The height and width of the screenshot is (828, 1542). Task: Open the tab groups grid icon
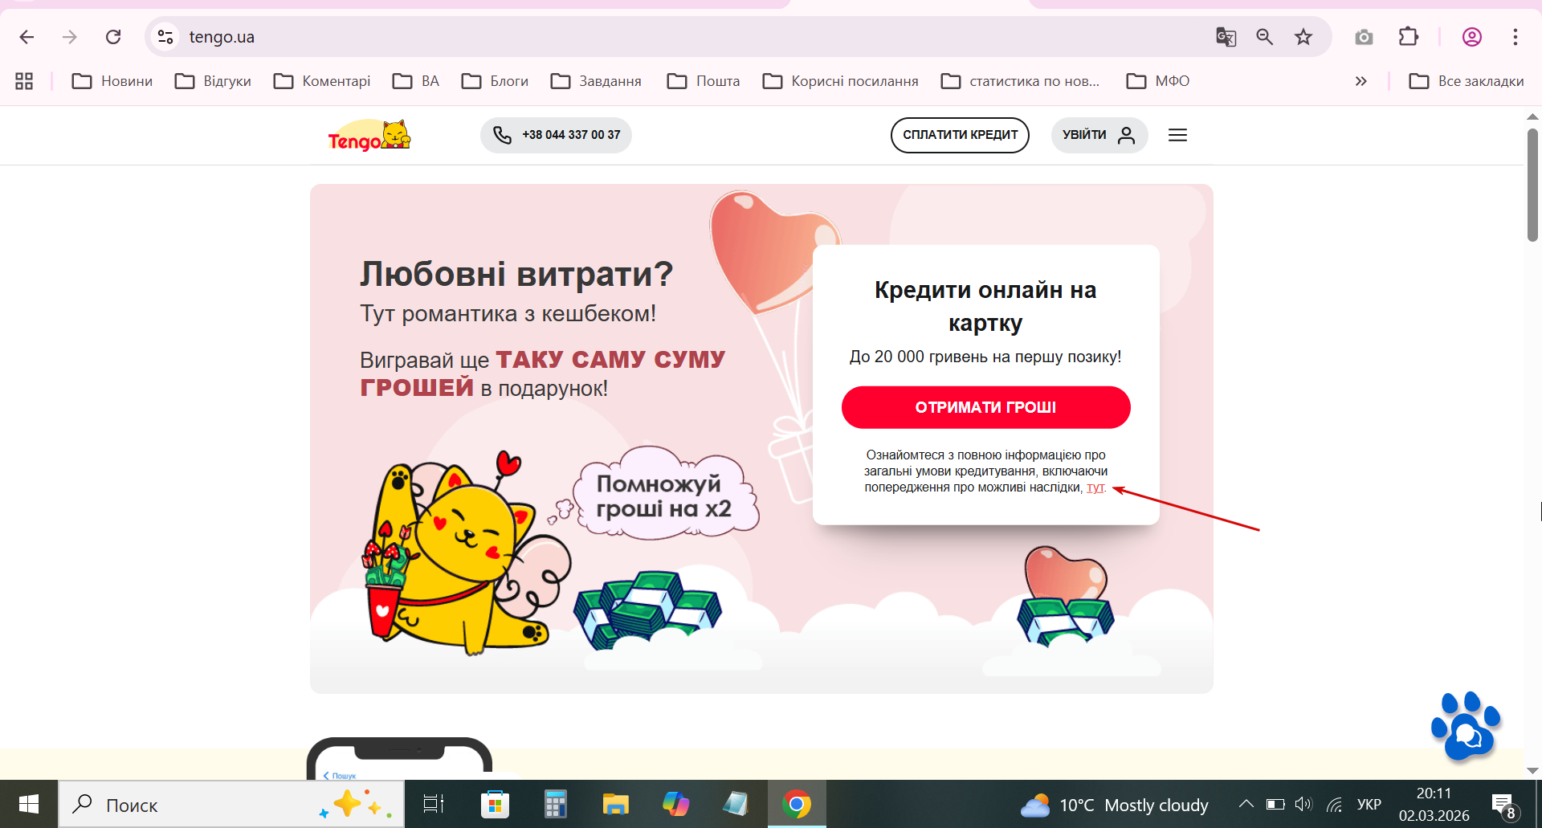(24, 81)
